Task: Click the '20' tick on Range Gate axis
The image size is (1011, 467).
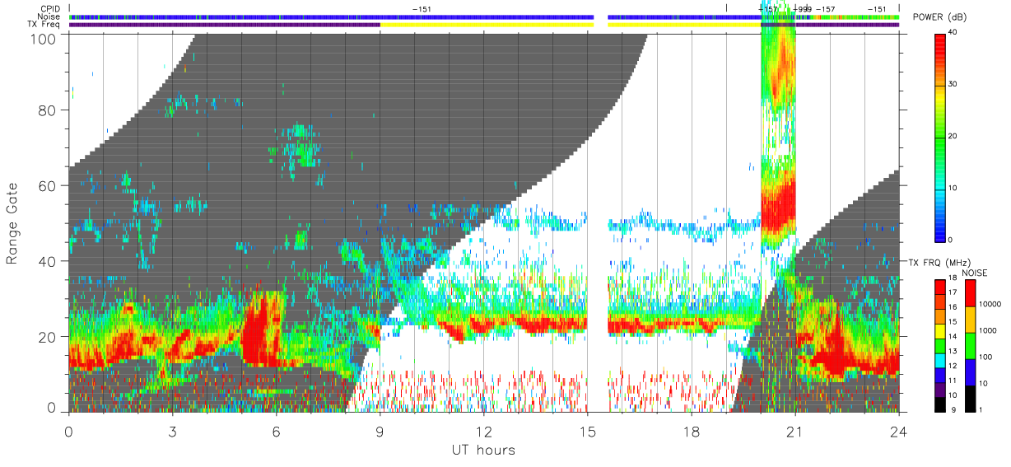Action: click(48, 337)
